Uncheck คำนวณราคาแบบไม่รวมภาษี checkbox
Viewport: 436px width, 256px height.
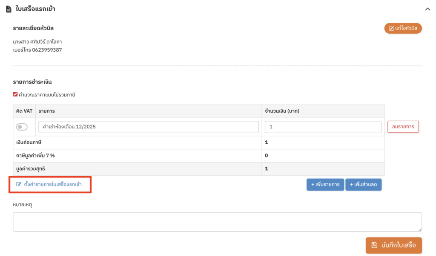(x=15, y=94)
